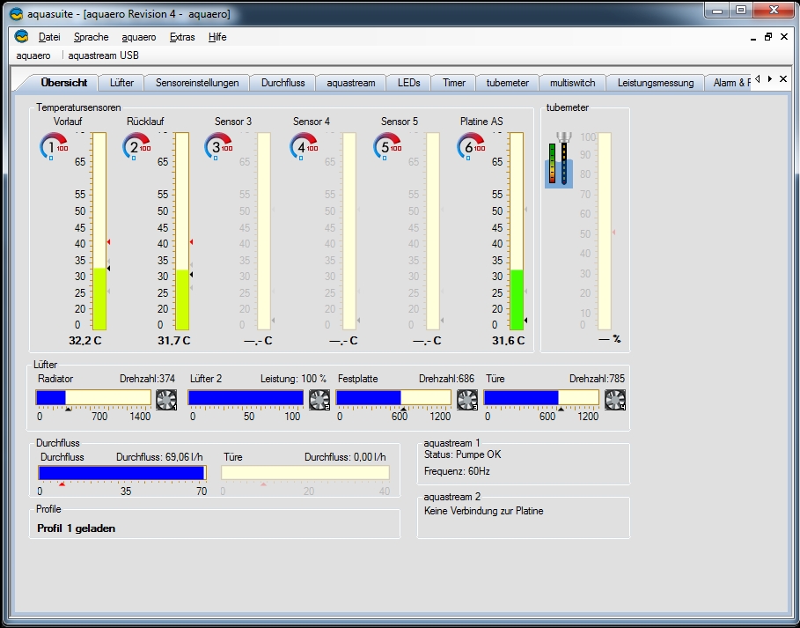The height and width of the screenshot is (628, 800).
Task: Switch to the Lüfter tab
Action: pyautogui.click(x=121, y=83)
